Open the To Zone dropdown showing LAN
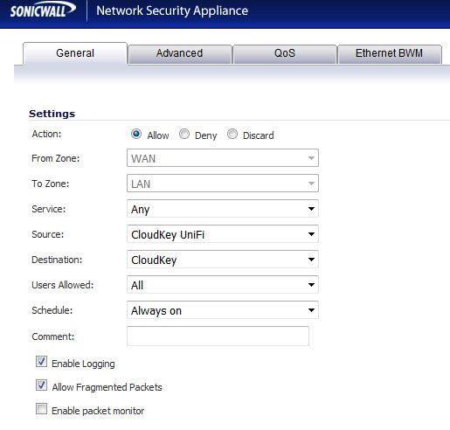 click(223, 184)
